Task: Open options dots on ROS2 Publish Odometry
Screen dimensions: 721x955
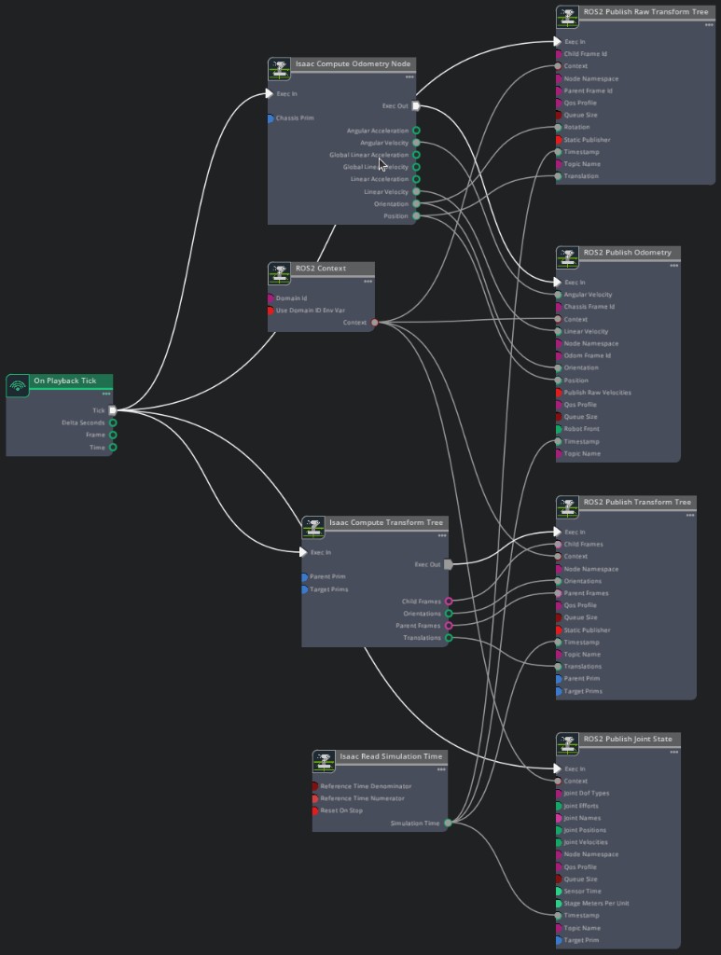Action: [674, 266]
